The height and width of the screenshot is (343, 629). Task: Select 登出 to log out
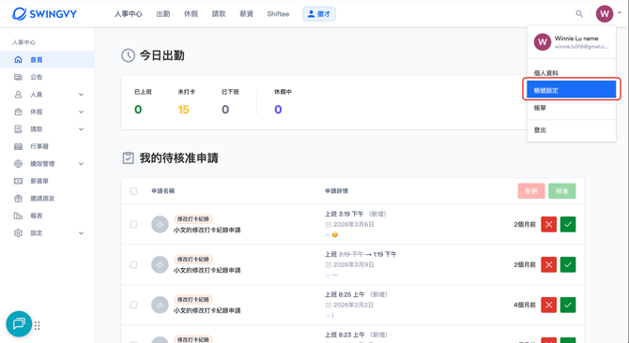571,130
